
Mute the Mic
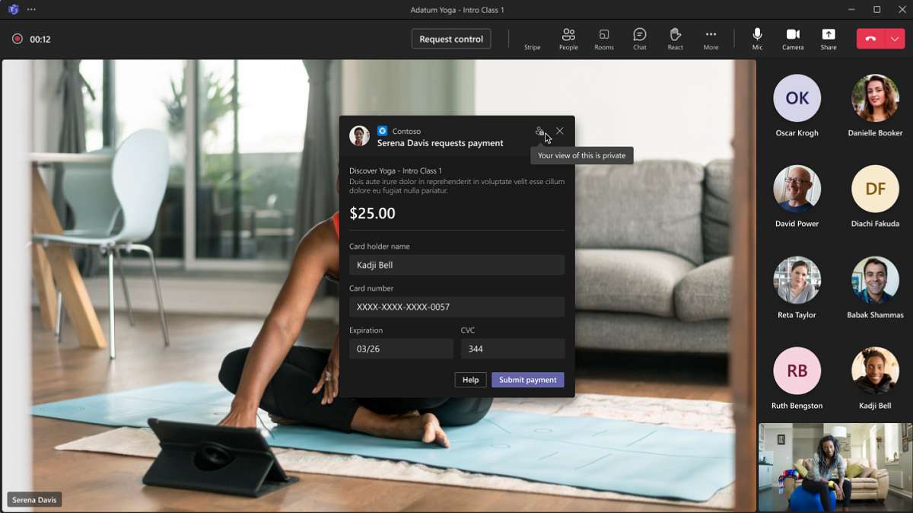[757, 40]
